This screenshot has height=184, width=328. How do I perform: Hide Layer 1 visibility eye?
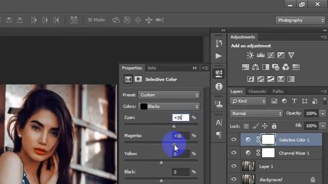(x=234, y=166)
